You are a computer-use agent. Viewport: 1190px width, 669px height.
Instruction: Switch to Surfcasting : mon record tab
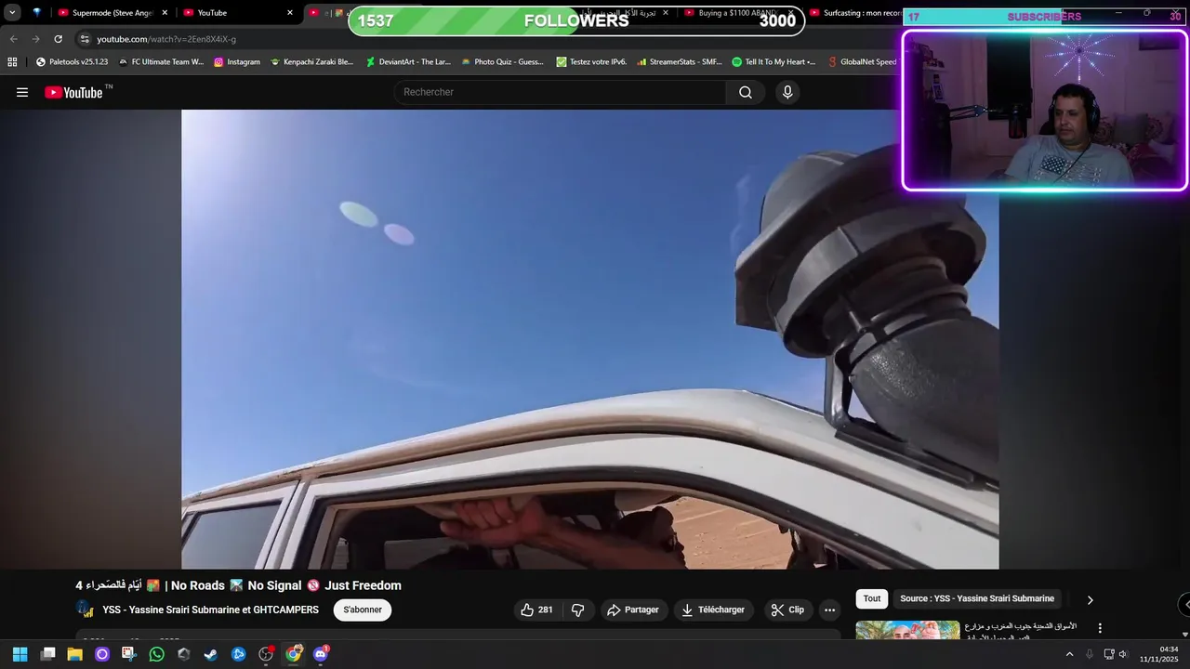(855, 13)
